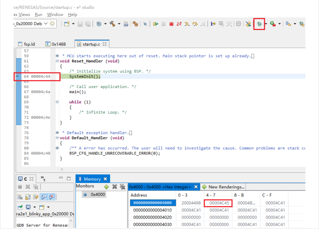Click the Step Return icon
Screen dimensions: 319x229
point(203,24)
